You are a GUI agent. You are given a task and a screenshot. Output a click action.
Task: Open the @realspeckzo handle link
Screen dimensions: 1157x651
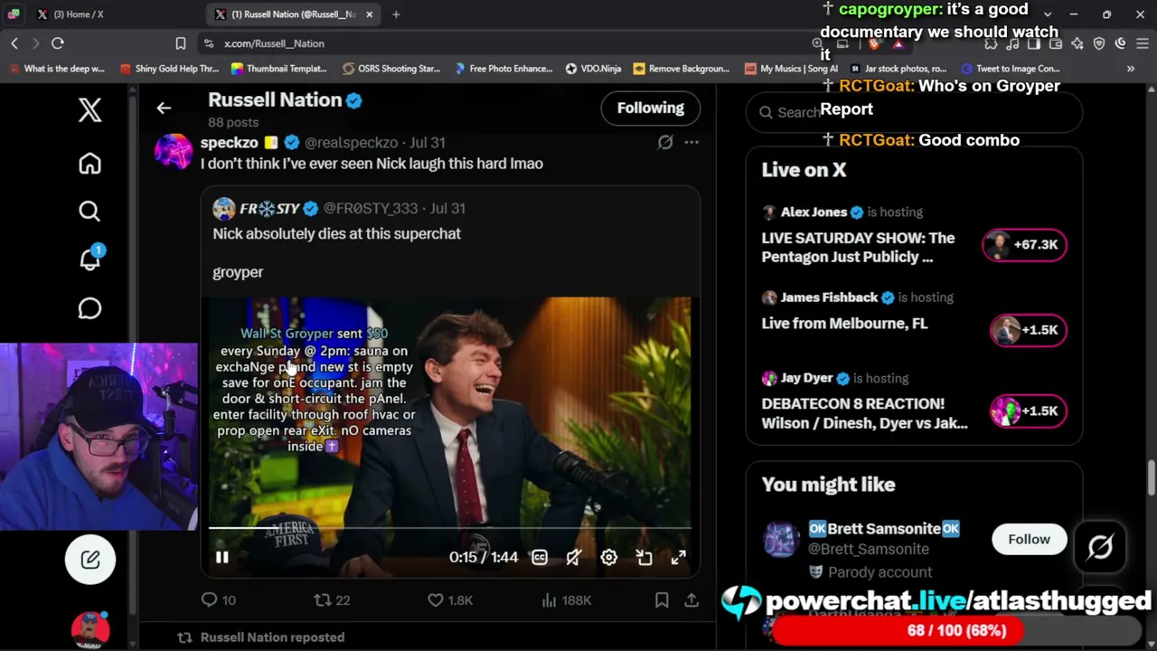pyautogui.click(x=351, y=143)
